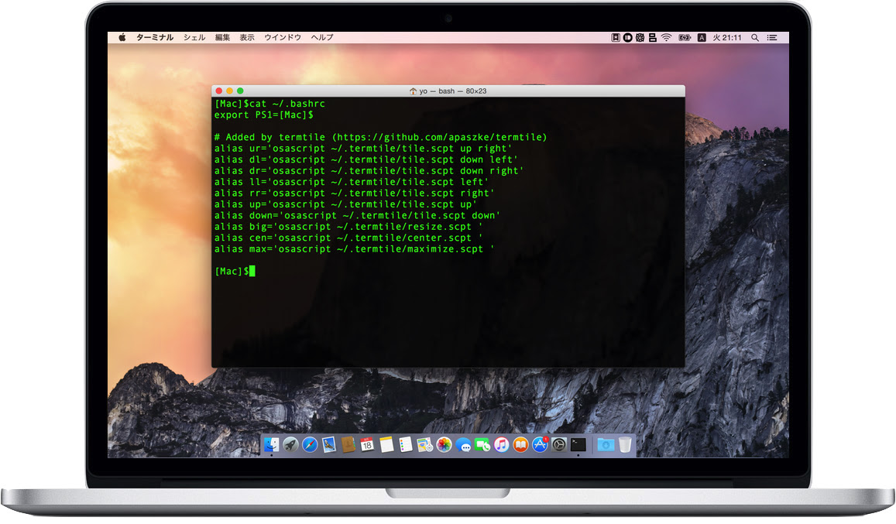The width and height of the screenshot is (896, 524).
Task: Click line 'export PS1=[Mac]$'
Action: pyautogui.click(x=264, y=115)
